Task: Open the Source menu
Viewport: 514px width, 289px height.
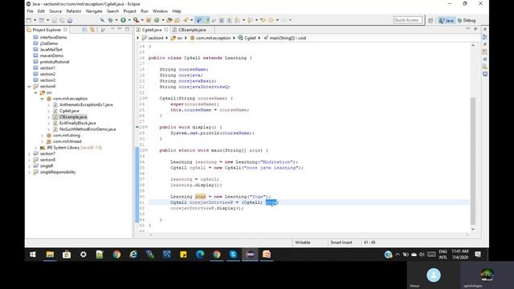Action: [x=55, y=11]
